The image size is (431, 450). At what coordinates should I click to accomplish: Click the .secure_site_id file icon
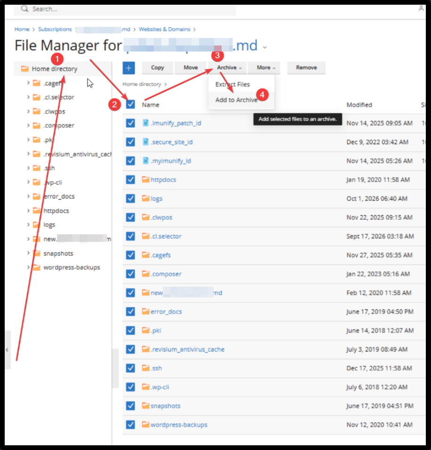tap(146, 142)
